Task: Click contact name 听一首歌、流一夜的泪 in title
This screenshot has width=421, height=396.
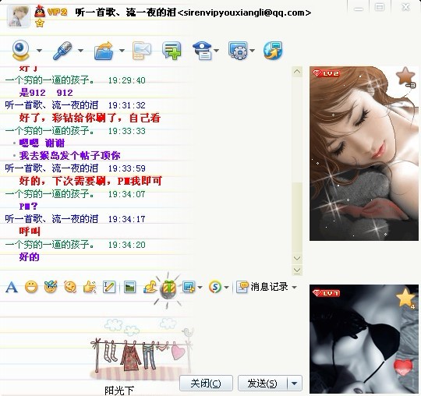Action: coord(126,12)
